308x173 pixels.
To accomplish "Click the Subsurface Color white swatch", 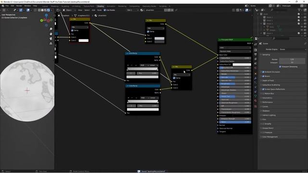I will tap(242, 64).
